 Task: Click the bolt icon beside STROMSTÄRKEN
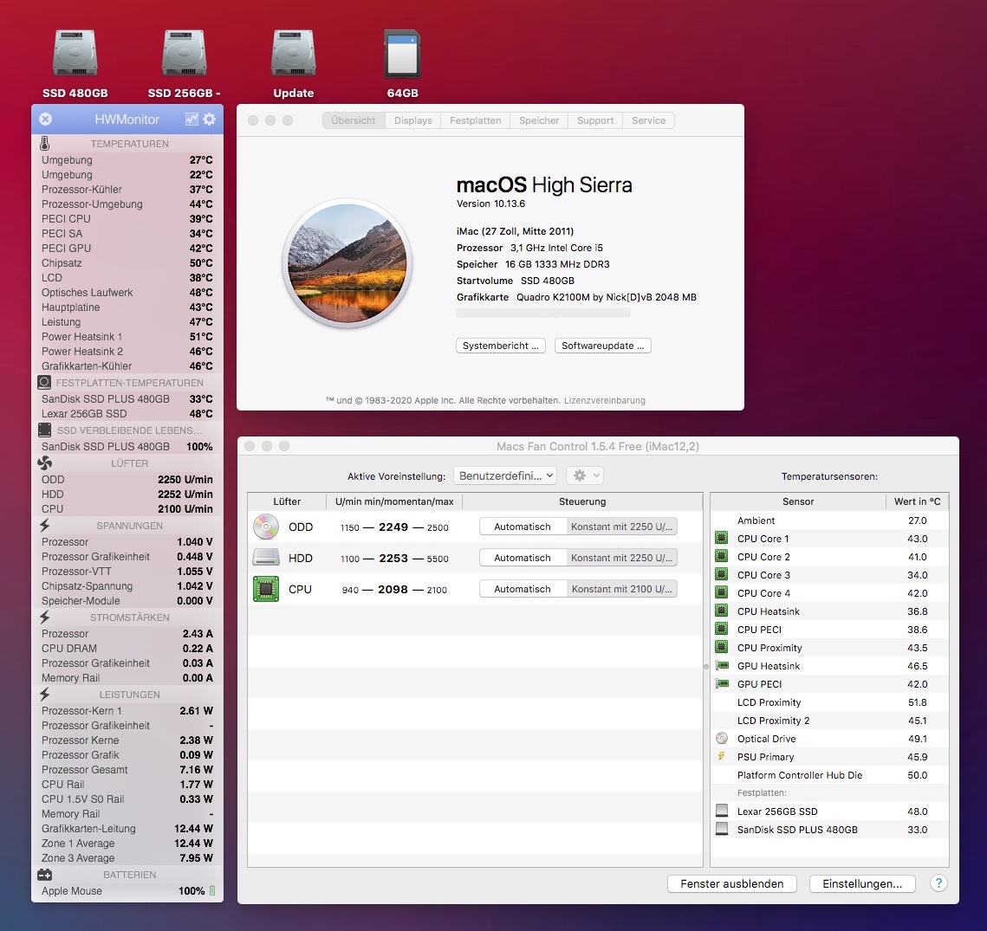pos(45,617)
